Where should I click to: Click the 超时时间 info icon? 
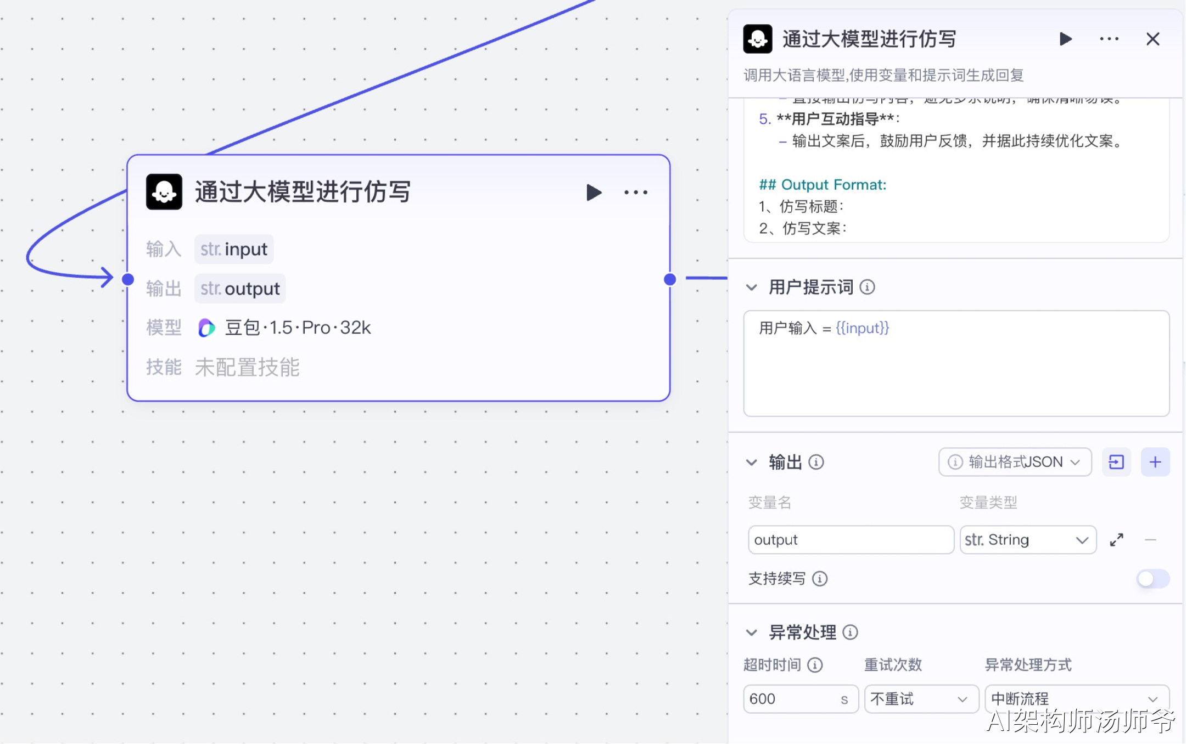click(x=815, y=665)
